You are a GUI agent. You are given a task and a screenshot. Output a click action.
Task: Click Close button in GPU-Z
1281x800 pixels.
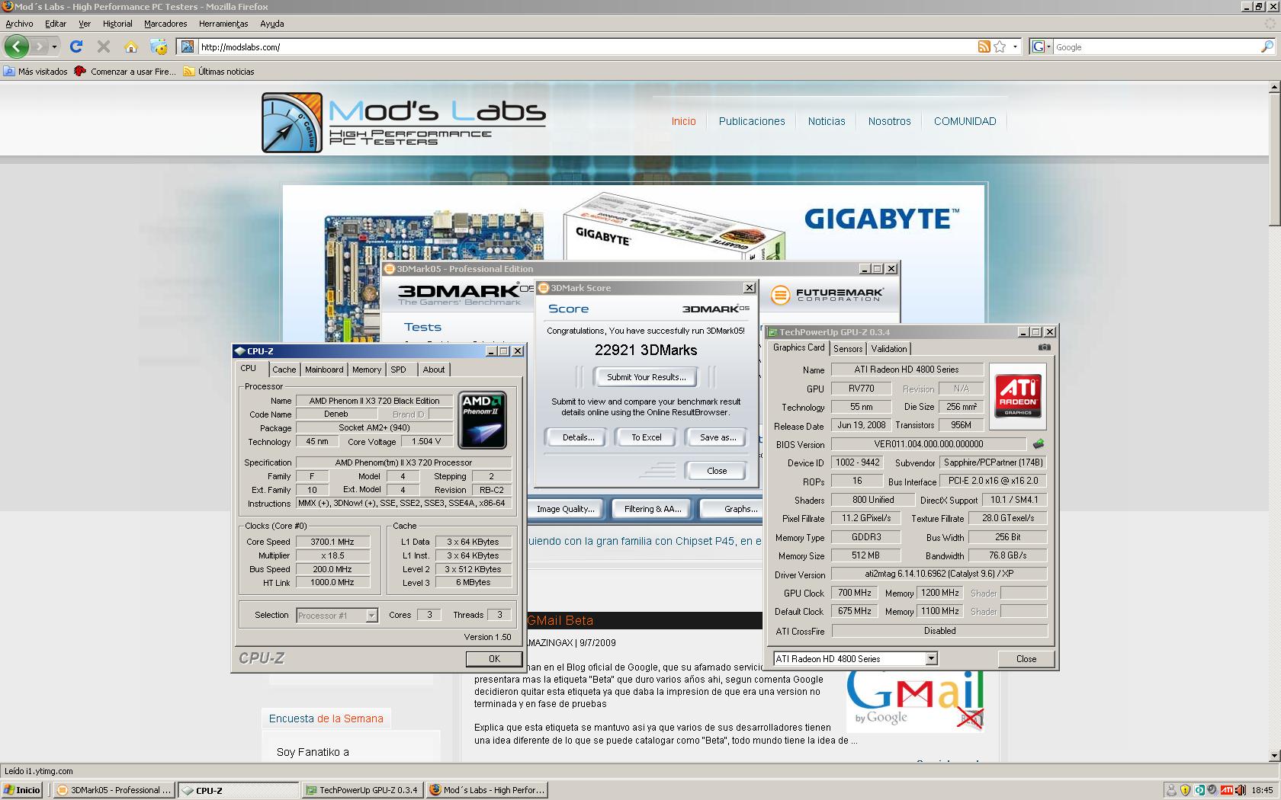click(x=1026, y=659)
